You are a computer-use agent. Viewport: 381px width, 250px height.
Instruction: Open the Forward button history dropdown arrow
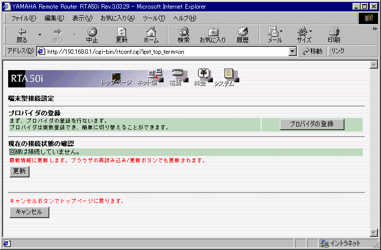point(75,35)
